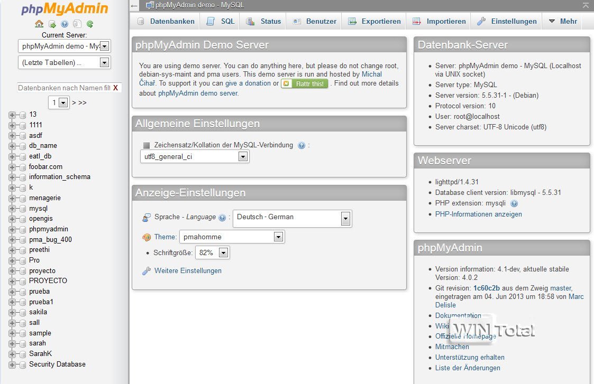Click the Liste der Änderungen link

click(468, 368)
